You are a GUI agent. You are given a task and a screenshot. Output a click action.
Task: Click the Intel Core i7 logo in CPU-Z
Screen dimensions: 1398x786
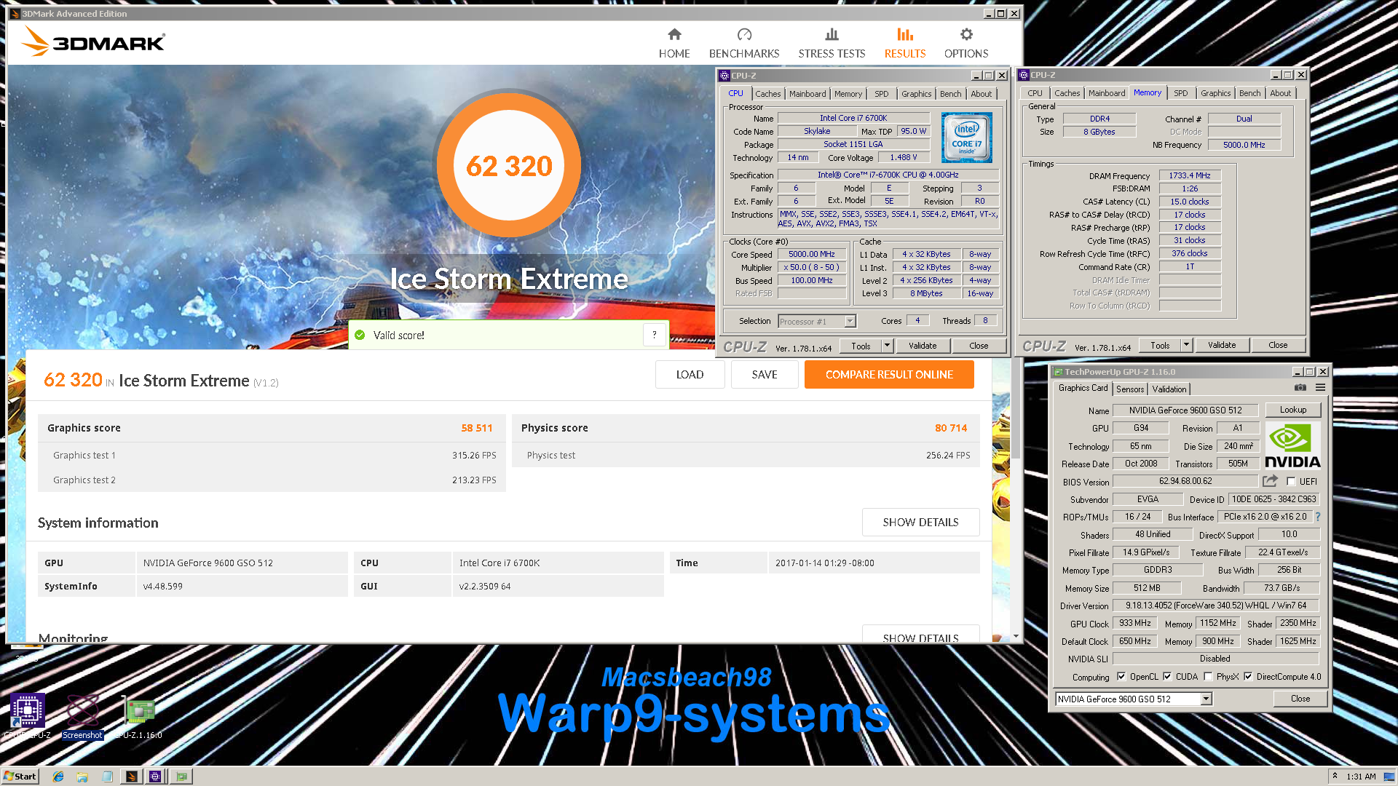tap(966, 138)
